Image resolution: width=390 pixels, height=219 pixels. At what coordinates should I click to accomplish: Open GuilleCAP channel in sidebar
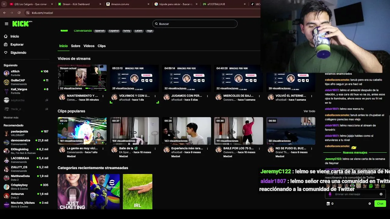tap(26, 82)
